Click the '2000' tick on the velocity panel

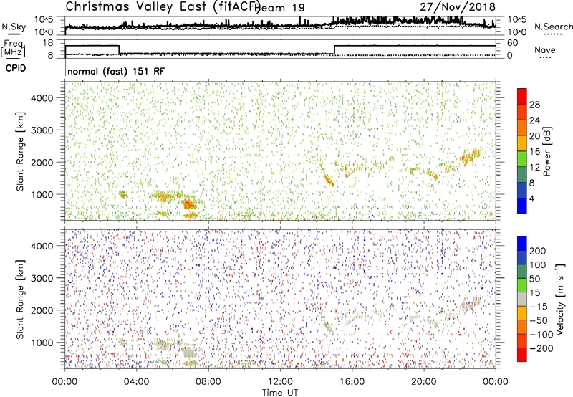(x=42, y=310)
